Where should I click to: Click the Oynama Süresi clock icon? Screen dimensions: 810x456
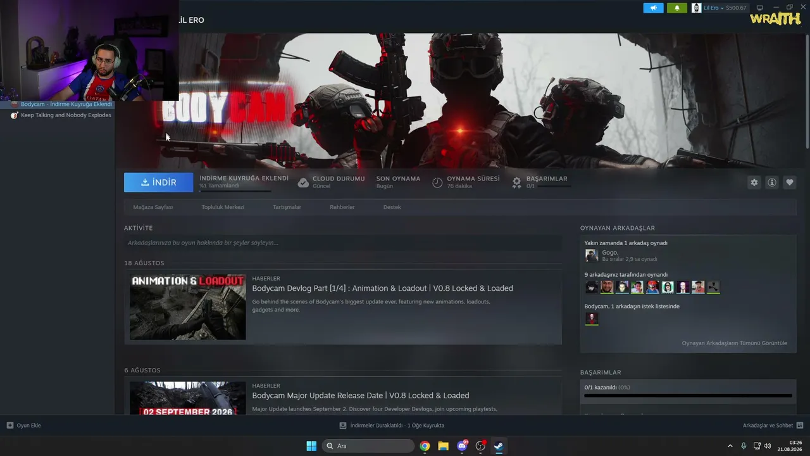click(x=437, y=182)
